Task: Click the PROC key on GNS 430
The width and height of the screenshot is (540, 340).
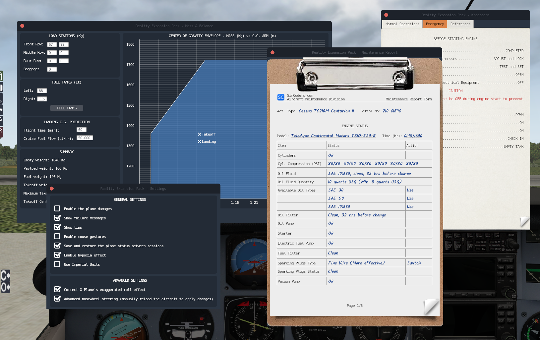Action: [x=489, y=295]
